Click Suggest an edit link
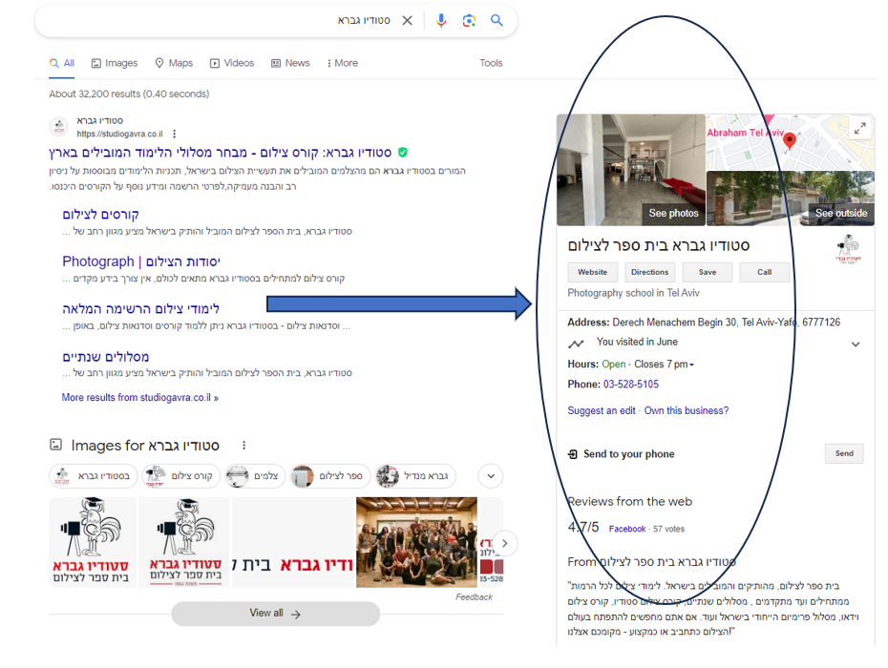 [602, 411]
